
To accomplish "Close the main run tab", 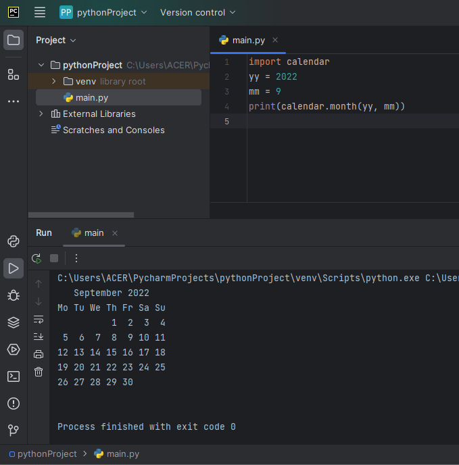I will (x=115, y=233).
